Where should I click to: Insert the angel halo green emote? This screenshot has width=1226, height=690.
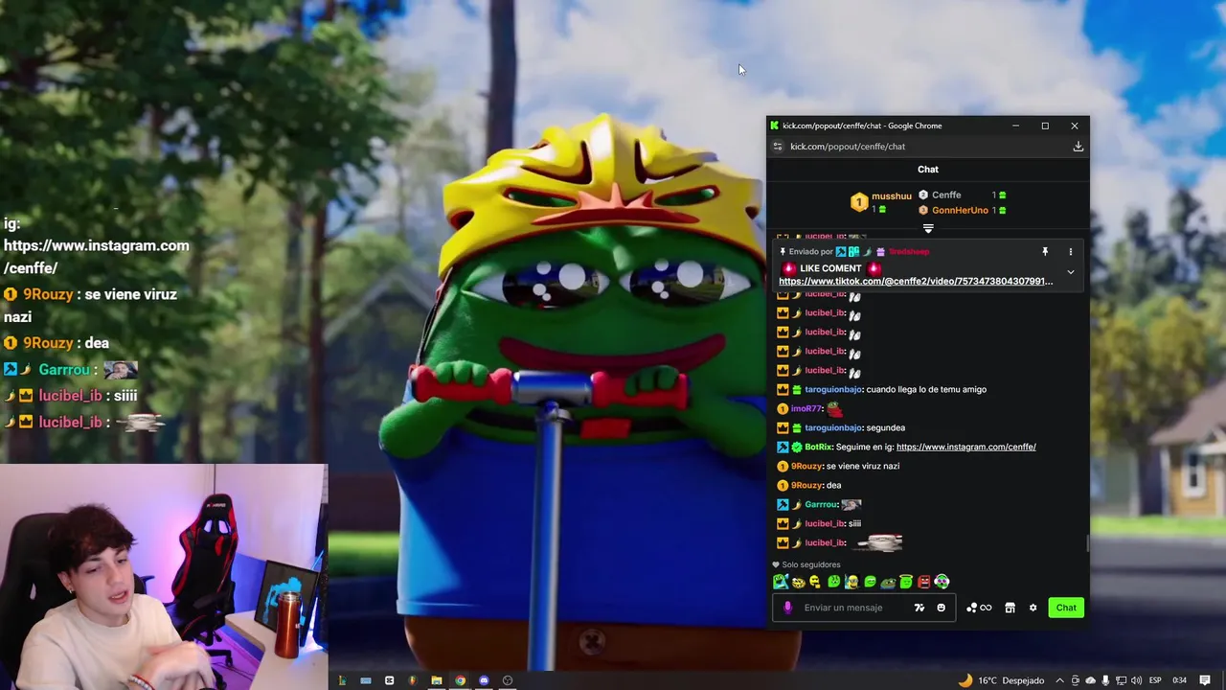[906, 582]
